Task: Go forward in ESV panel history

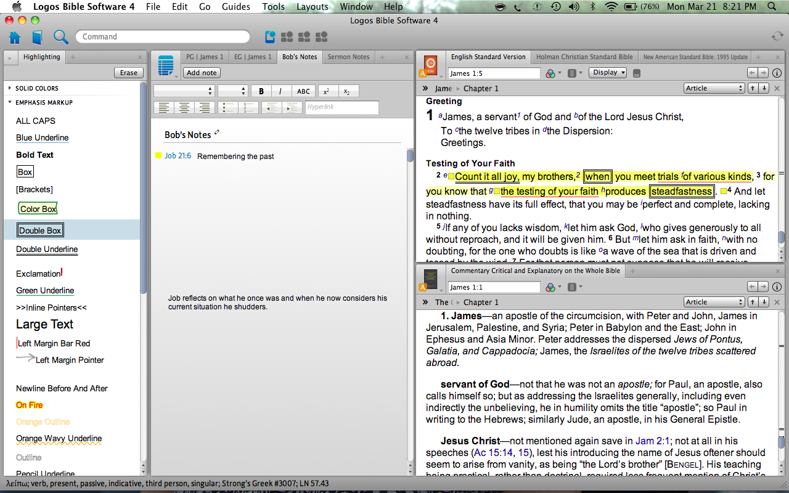Action: click(x=763, y=73)
